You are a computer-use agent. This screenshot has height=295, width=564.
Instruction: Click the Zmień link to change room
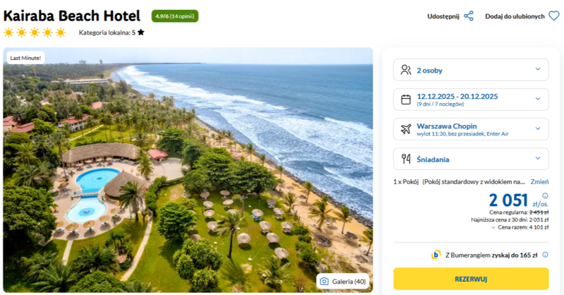pos(539,181)
